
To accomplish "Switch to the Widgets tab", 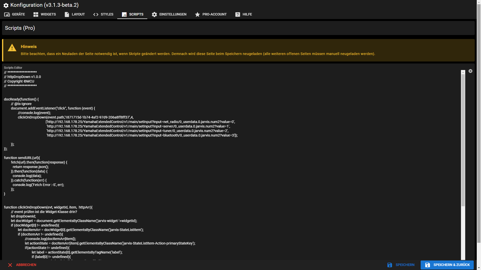I will point(45,14).
